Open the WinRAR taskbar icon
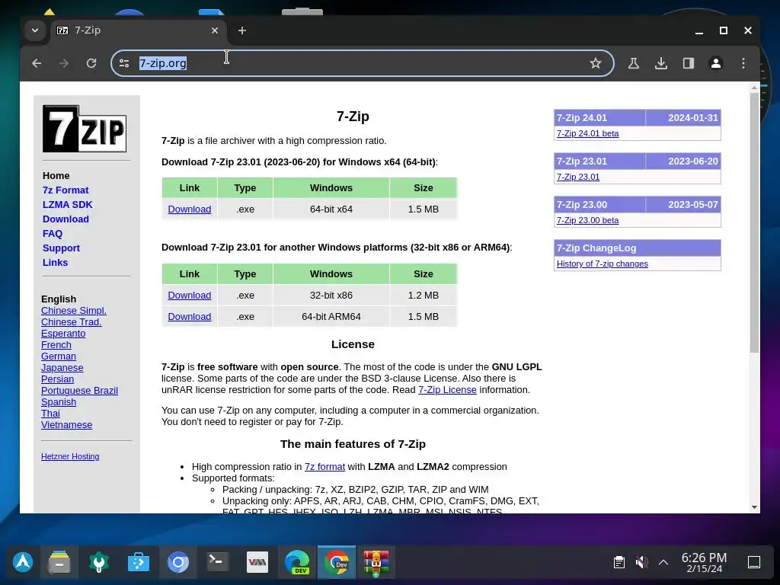780x585 pixels. (x=376, y=563)
